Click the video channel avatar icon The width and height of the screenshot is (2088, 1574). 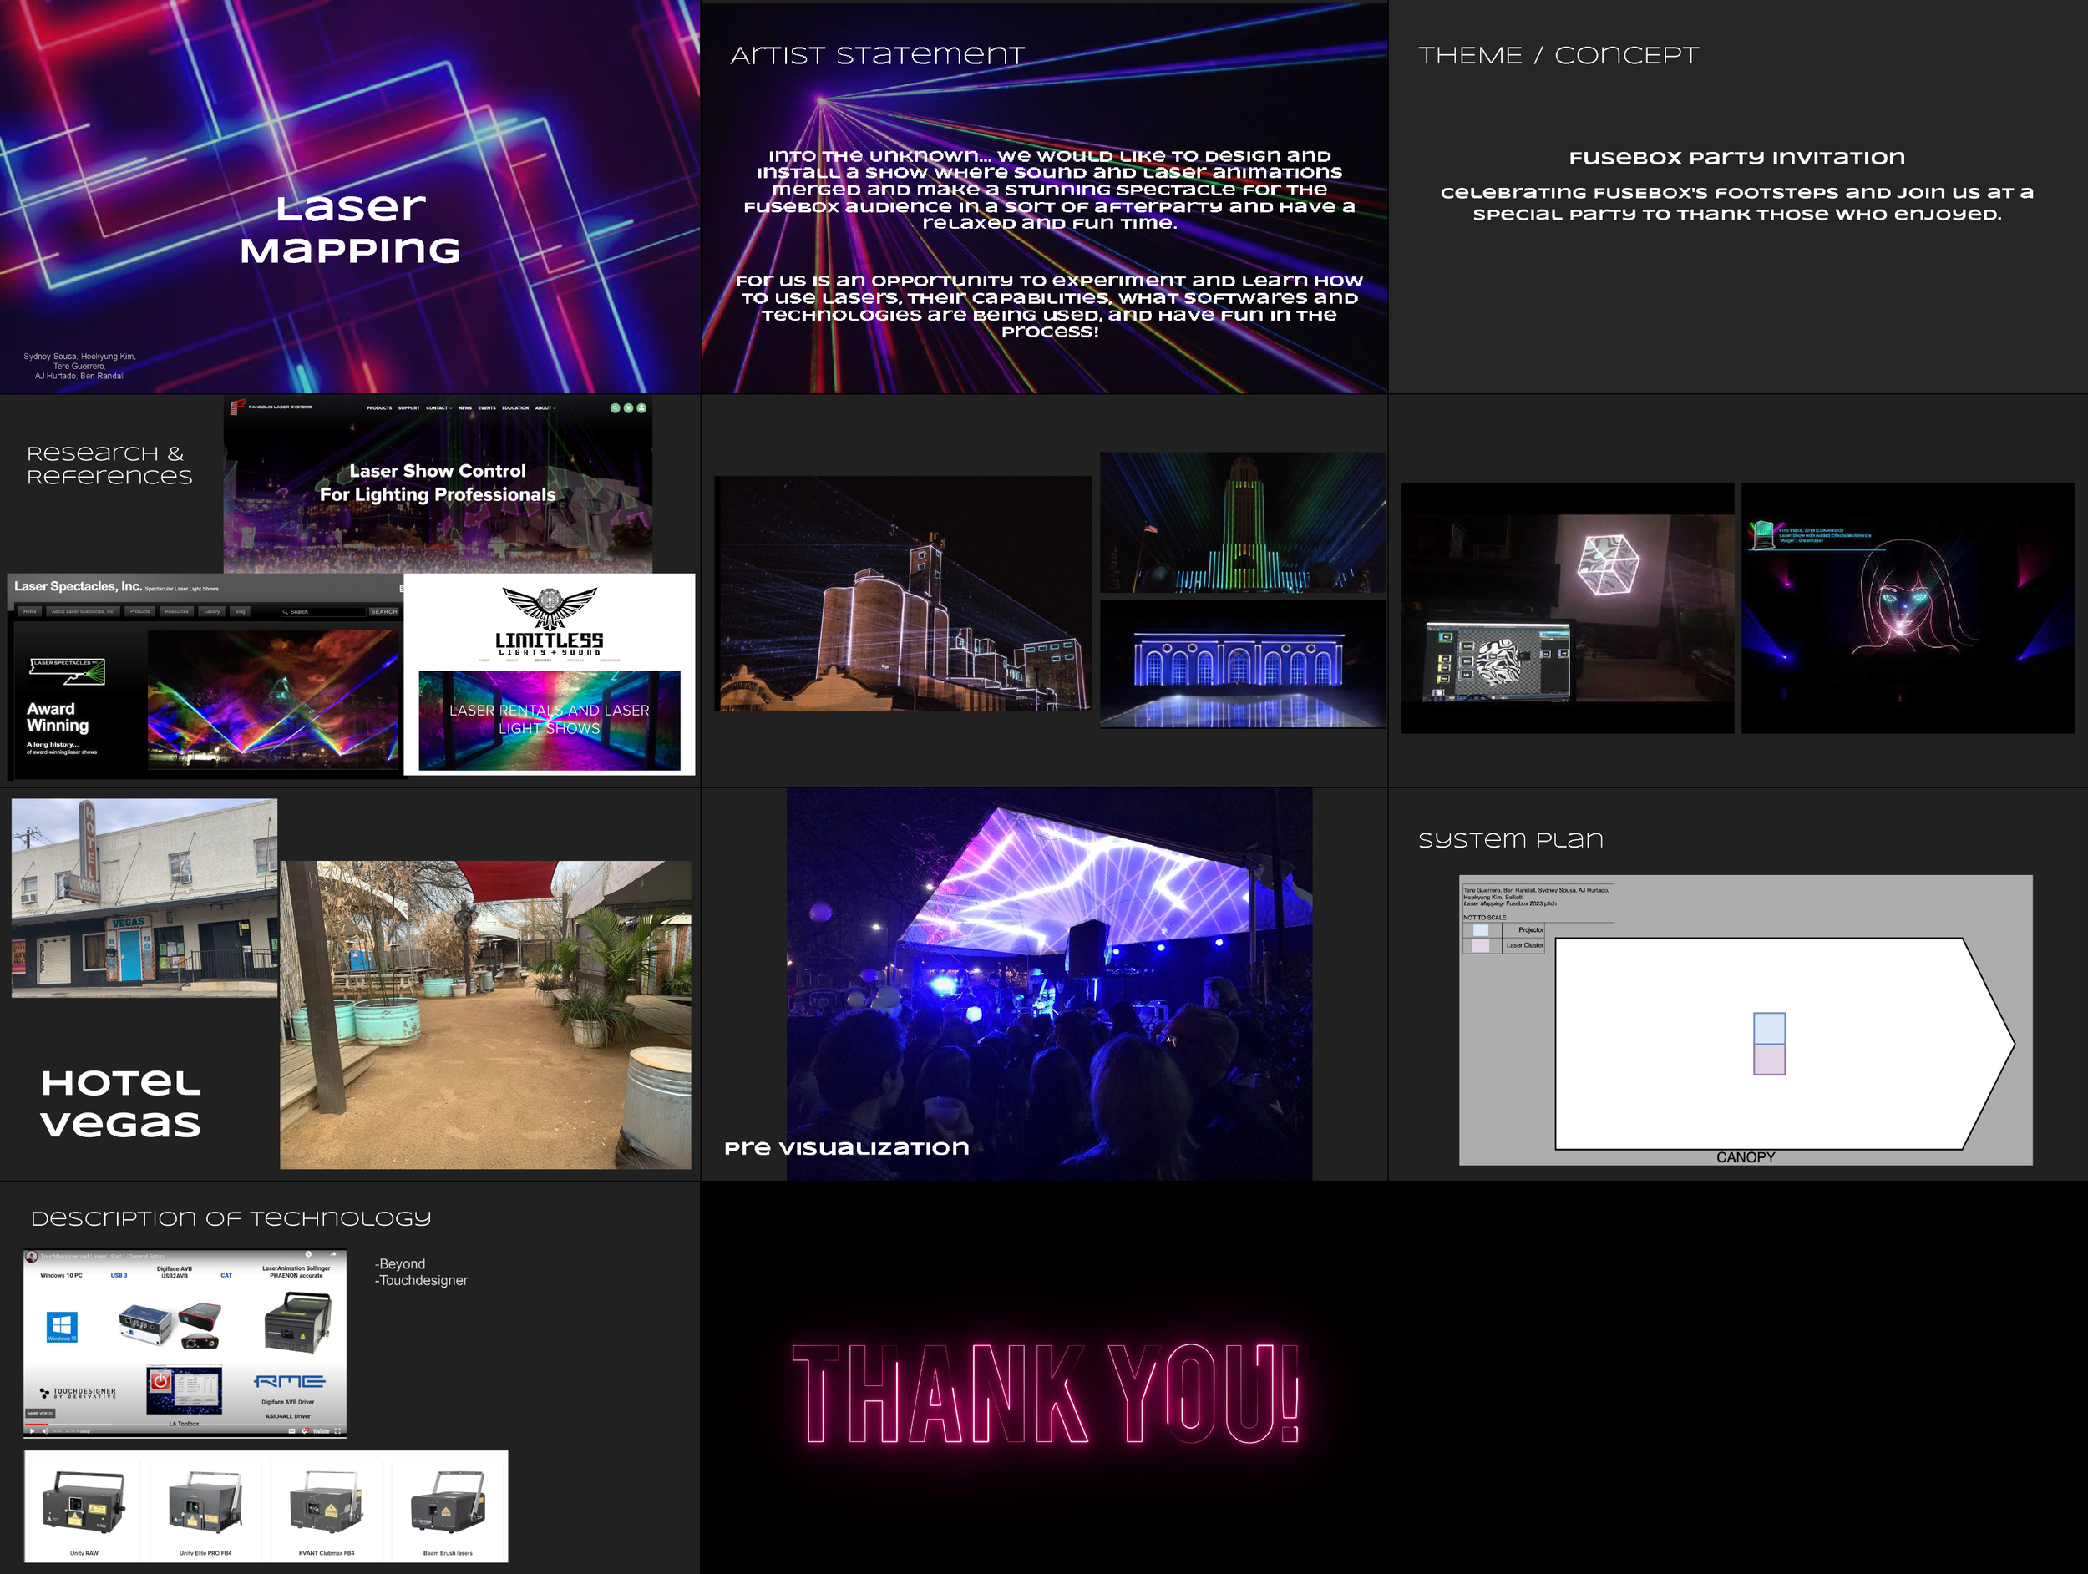(x=31, y=1257)
